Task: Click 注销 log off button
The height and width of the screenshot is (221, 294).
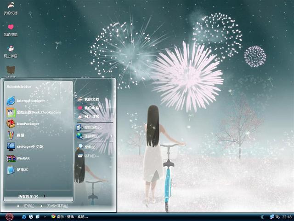Action: (26, 206)
